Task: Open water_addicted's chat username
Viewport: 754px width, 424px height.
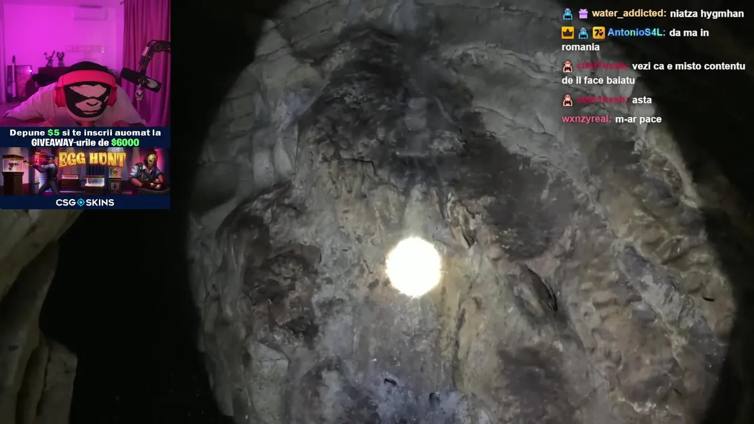Action: [x=629, y=14]
